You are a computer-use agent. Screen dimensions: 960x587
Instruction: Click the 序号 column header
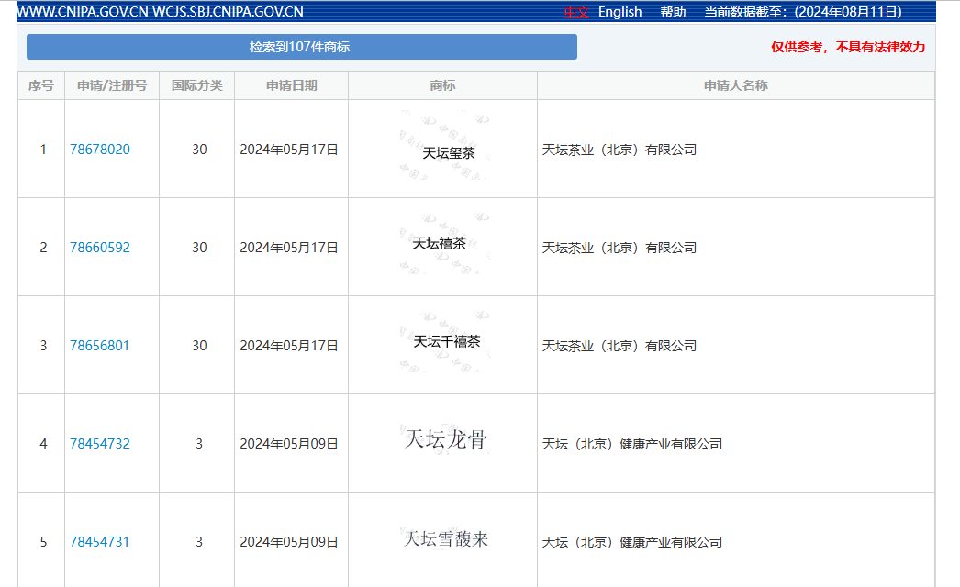(41, 85)
